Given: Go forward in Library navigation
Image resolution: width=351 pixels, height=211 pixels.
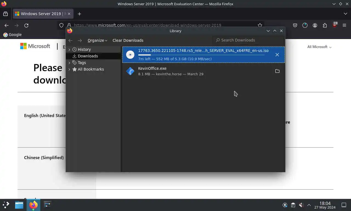Looking at the screenshot, I should tap(80, 40).
